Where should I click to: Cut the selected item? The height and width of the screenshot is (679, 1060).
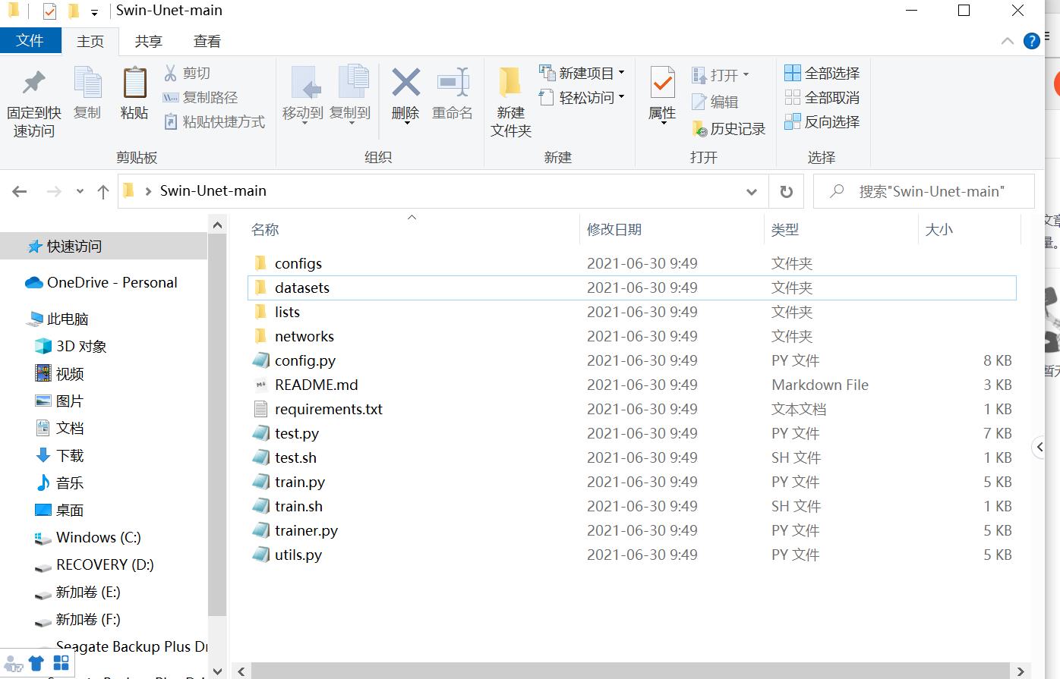pyautogui.click(x=188, y=73)
